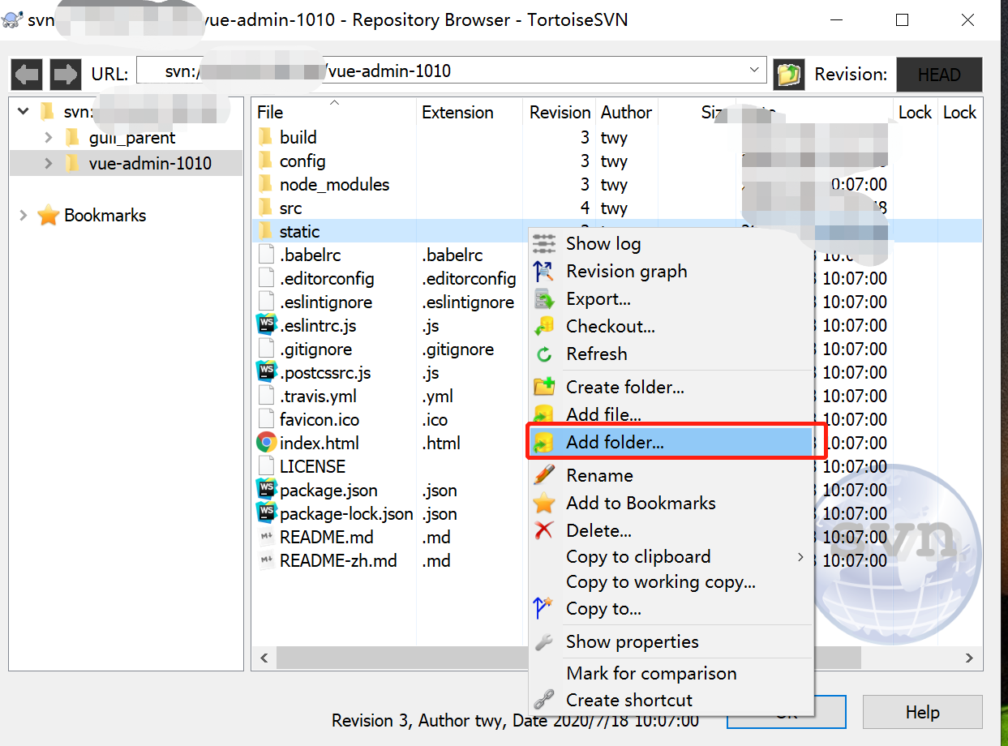
Task: Expand the guli_parent tree node
Action: coord(49,138)
